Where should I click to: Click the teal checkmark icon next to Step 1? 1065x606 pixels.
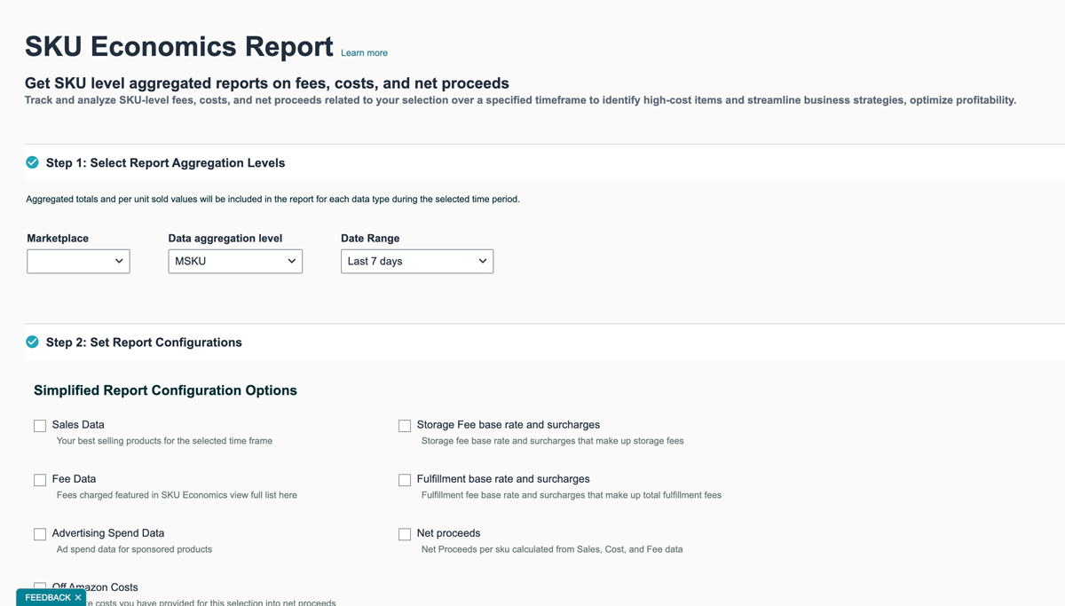coord(32,162)
